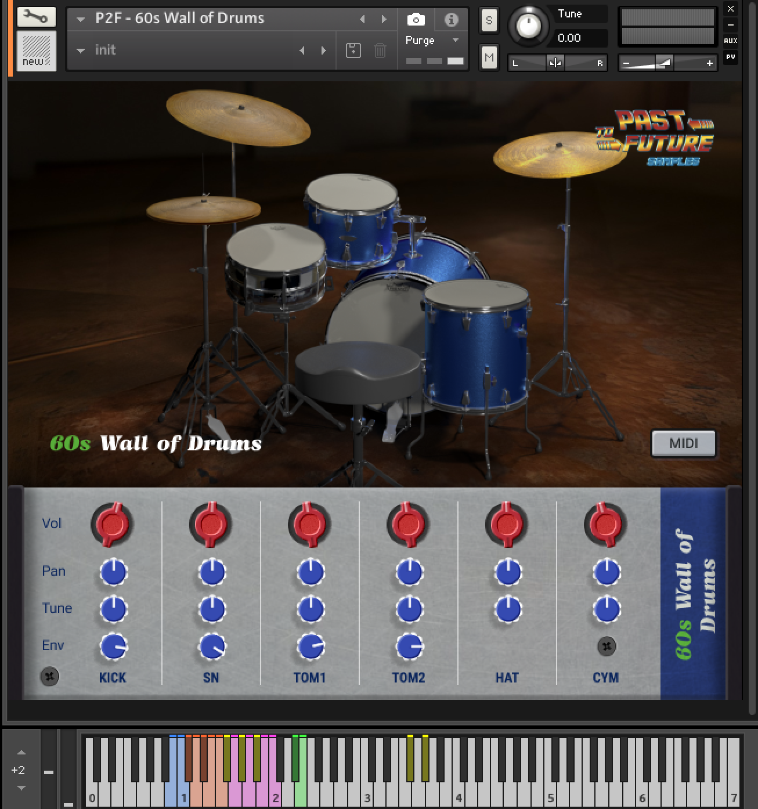Click the 'CYM' channel label
Viewport: 758px width, 809px height.
[x=606, y=678]
